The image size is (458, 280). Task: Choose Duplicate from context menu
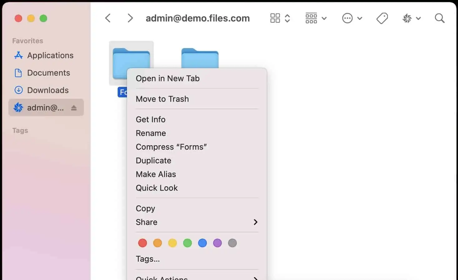point(197,161)
